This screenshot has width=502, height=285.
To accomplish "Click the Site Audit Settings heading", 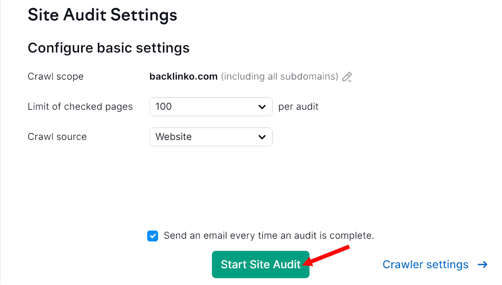I will (102, 15).
